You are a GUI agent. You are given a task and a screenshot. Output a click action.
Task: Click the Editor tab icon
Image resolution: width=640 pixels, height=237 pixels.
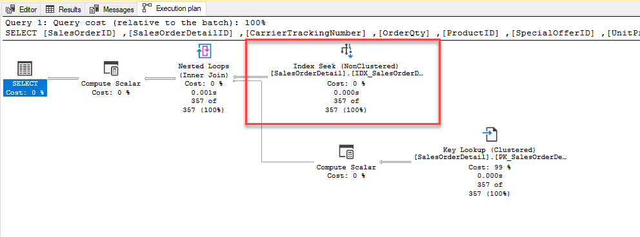[10, 10]
